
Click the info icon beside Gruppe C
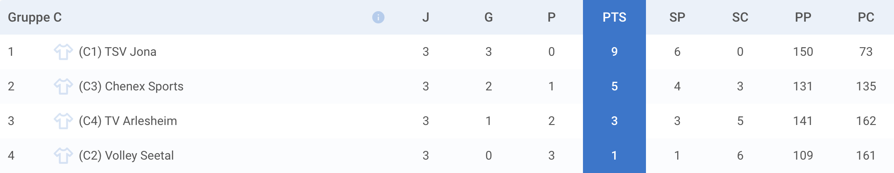[378, 17]
